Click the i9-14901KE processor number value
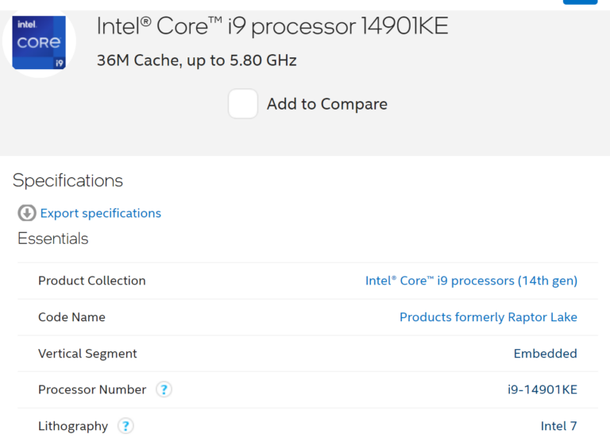The width and height of the screenshot is (610, 438). coord(542,390)
